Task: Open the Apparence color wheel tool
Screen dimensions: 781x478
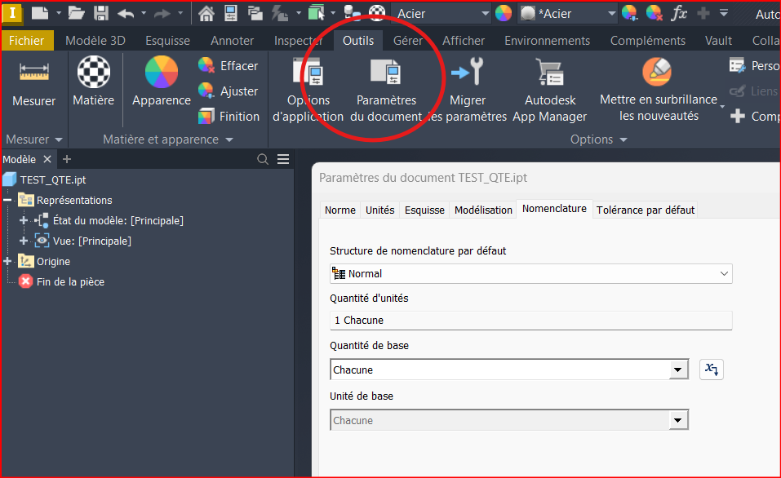Action: [x=161, y=73]
